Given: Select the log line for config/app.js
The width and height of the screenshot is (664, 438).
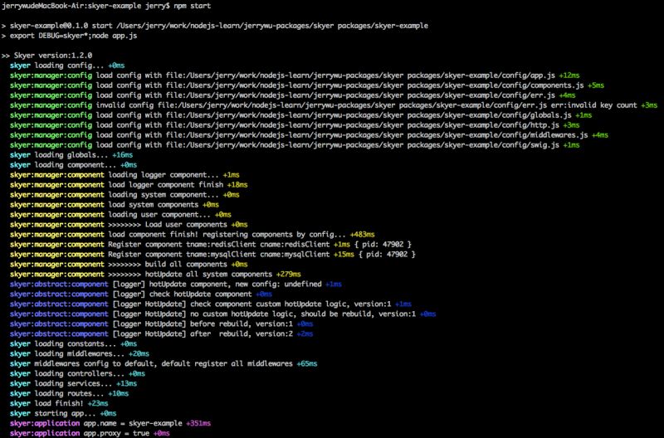Looking at the screenshot, I should 295,75.
